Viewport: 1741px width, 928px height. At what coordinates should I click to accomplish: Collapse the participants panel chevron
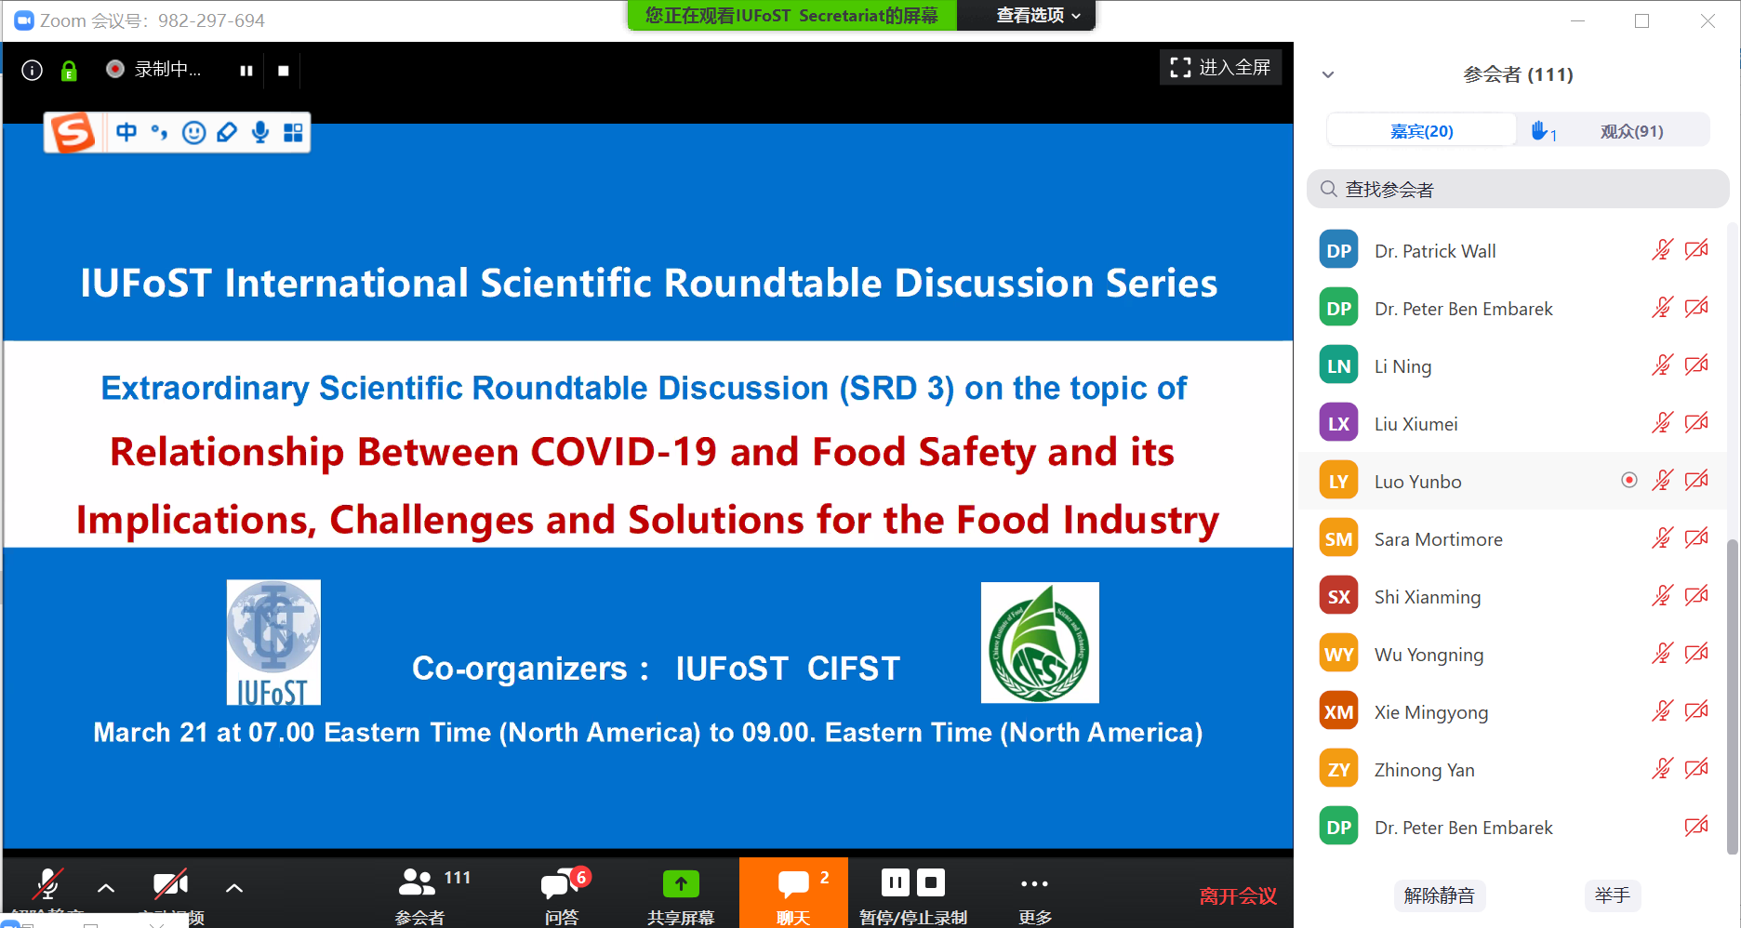[1328, 74]
